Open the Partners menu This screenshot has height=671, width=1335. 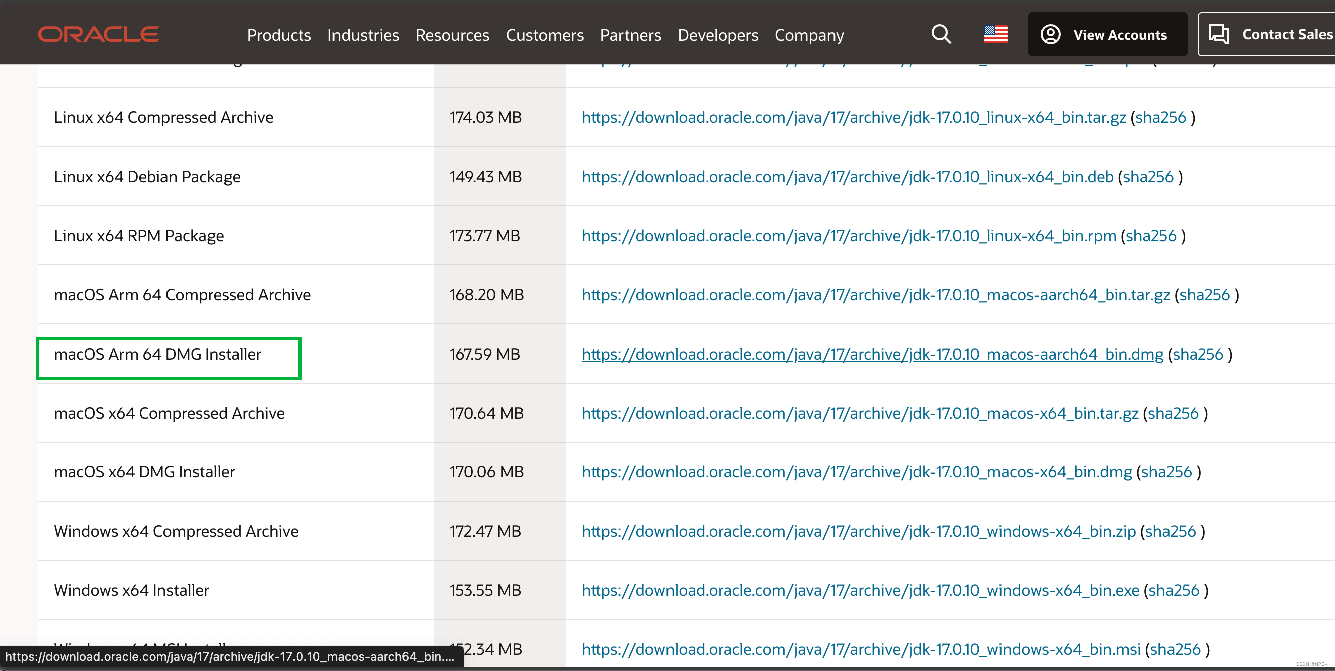pos(631,35)
